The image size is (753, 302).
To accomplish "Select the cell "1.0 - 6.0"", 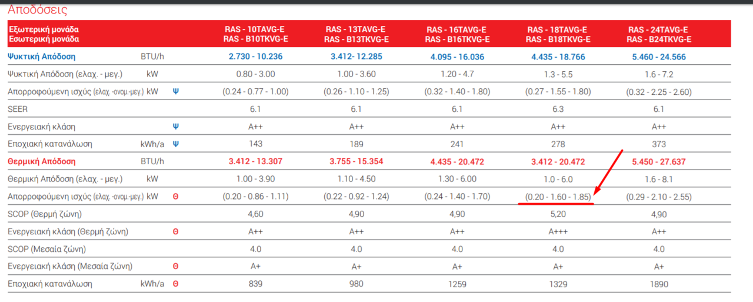I will [x=558, y=178].
